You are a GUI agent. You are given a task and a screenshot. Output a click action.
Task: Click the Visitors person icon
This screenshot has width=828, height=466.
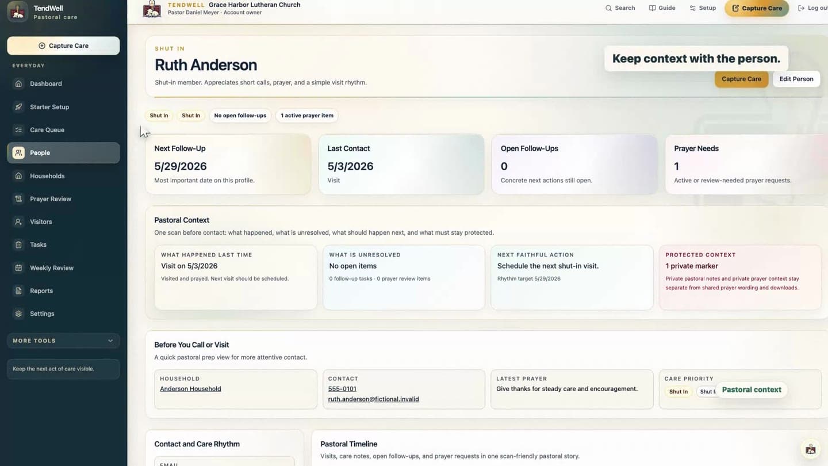[18, 222]
